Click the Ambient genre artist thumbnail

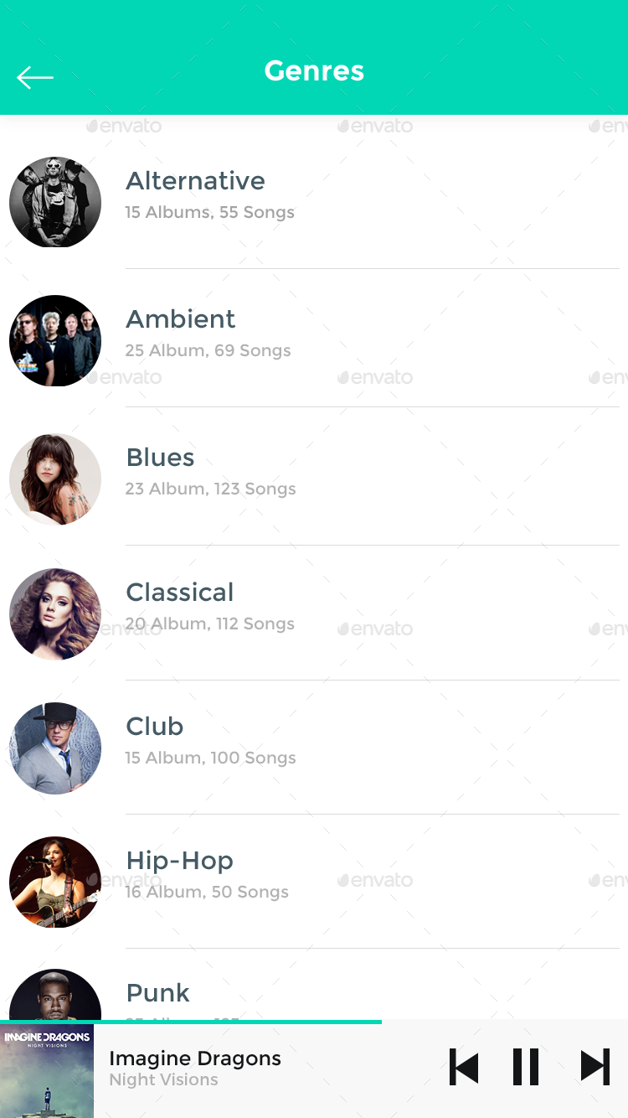54,340
